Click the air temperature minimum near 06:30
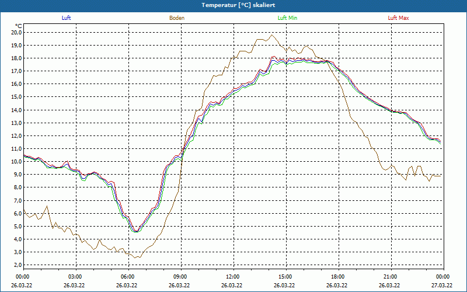 point(136,231)
